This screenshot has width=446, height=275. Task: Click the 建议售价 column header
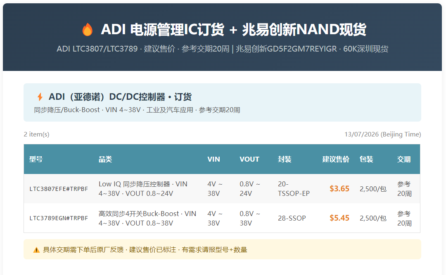click(x=336, y=159)
